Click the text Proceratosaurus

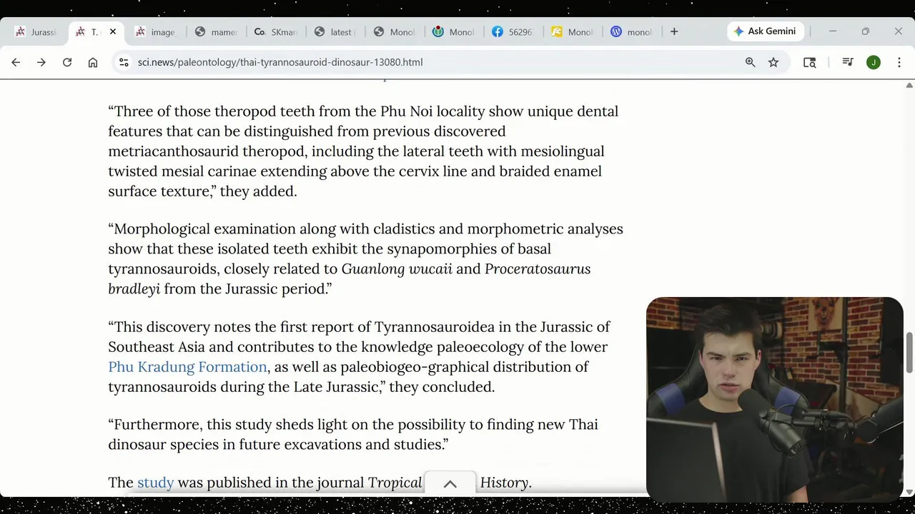click(x=538, y=269)
